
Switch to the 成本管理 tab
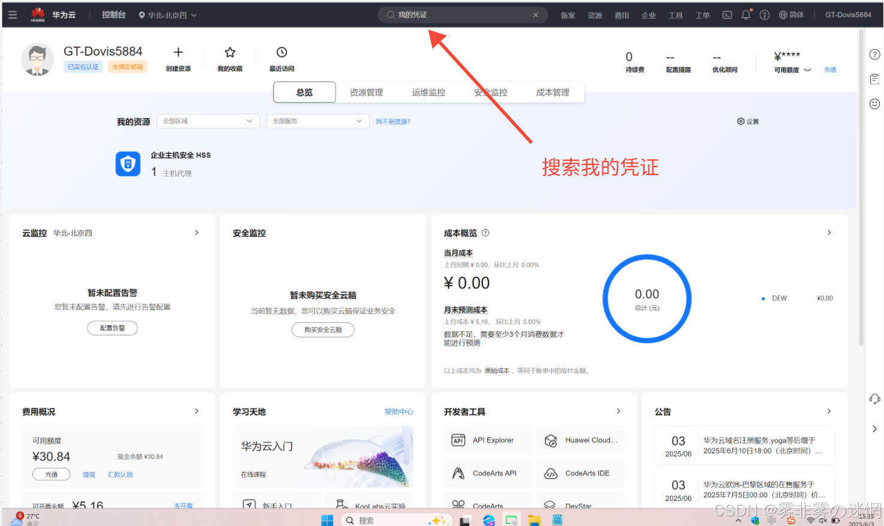[x=552, y=92]
